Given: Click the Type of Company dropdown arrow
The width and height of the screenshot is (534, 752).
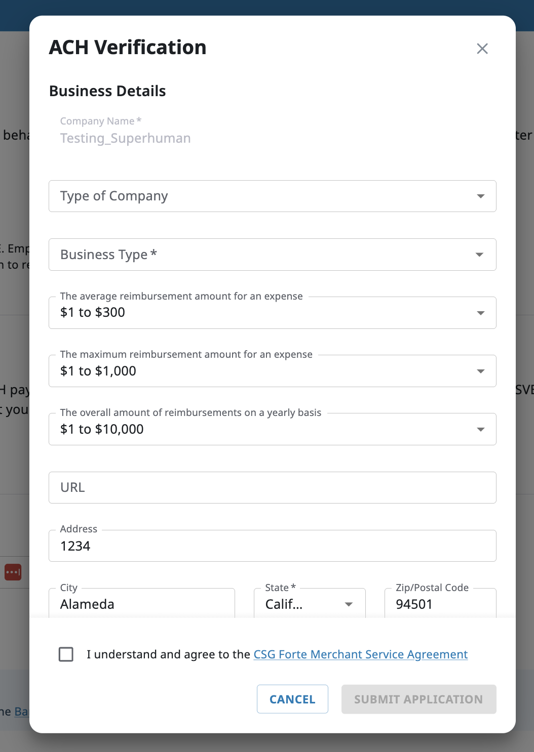Looking at the screenshot, I should coord(480,196).
